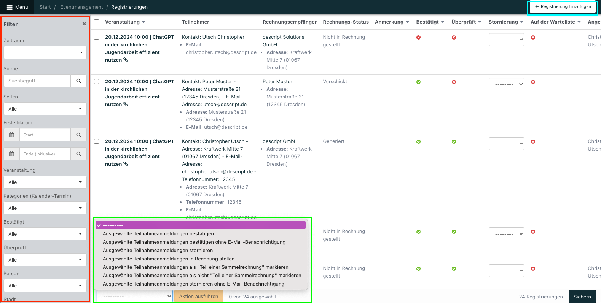Click red Überprüft icon in first row
Viewport: 601px width, 303px height.
(x=454, y=37)
